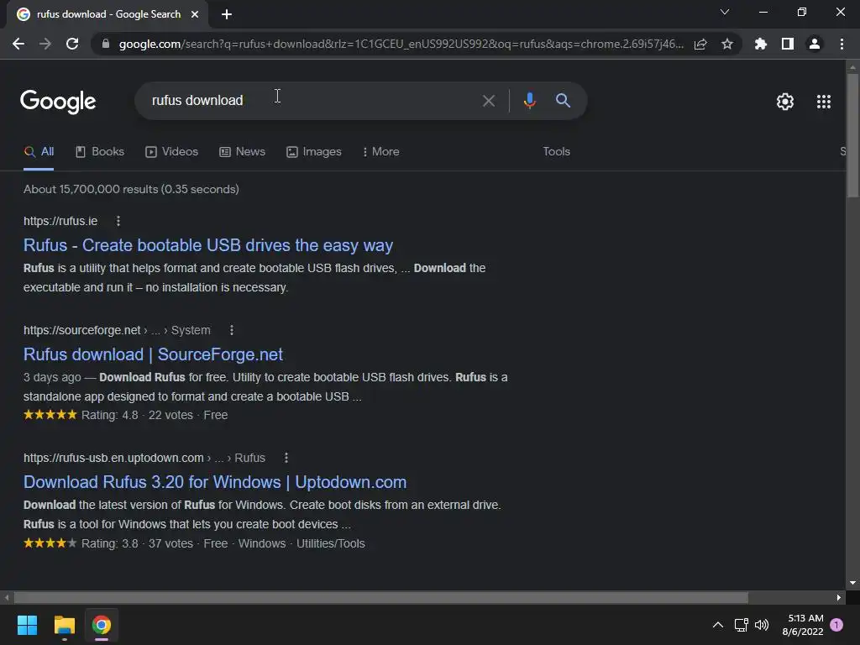Open File Explorer from taskbar
Screen dimensions: 860x645
click(x=64, y=625)
